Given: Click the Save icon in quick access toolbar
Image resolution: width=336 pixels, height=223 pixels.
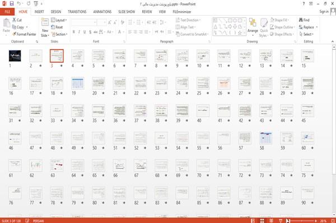Looking at the screenshot, I should (x=12, y=4).
